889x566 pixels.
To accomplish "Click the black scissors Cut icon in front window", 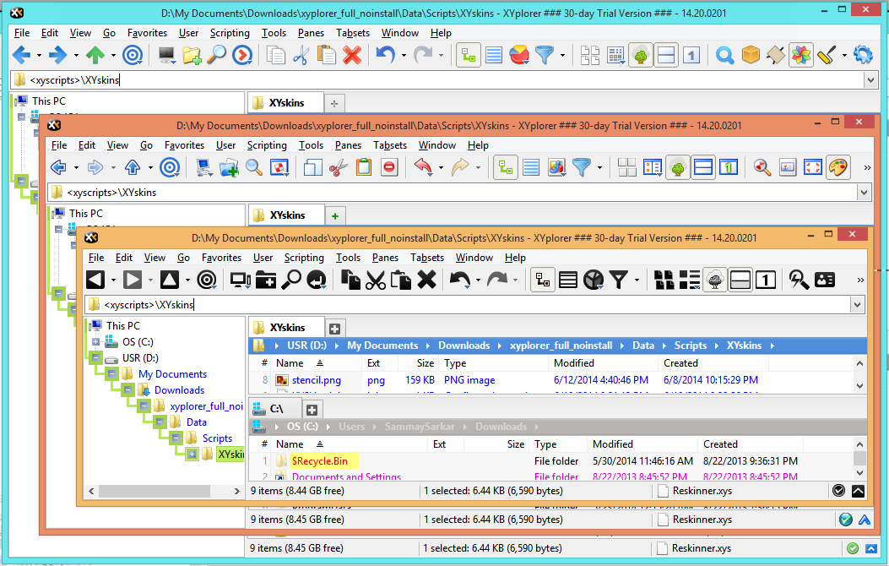I will [376, 280].
